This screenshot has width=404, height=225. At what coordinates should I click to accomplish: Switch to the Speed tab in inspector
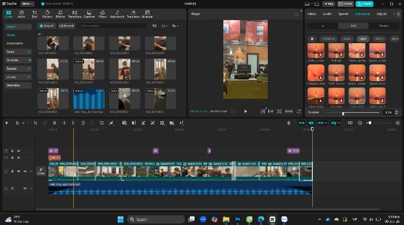pyautogui.click(x=343, y=14)
